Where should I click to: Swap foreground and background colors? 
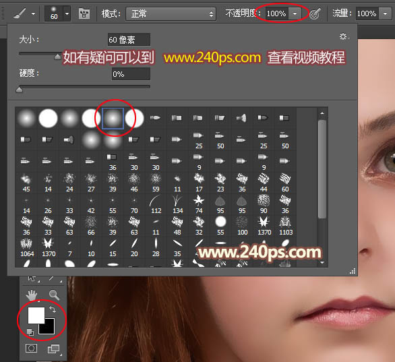pos(53,309)
